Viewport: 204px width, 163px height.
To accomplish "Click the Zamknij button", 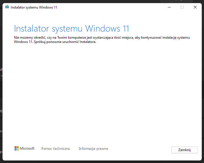I will tap(184, 150).
